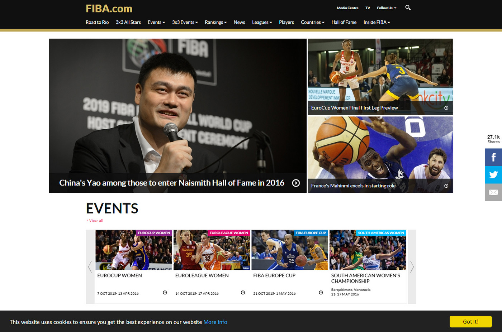
Task: Click EUROCUP WOMEN event title
Action: click(x=119, y=275)
